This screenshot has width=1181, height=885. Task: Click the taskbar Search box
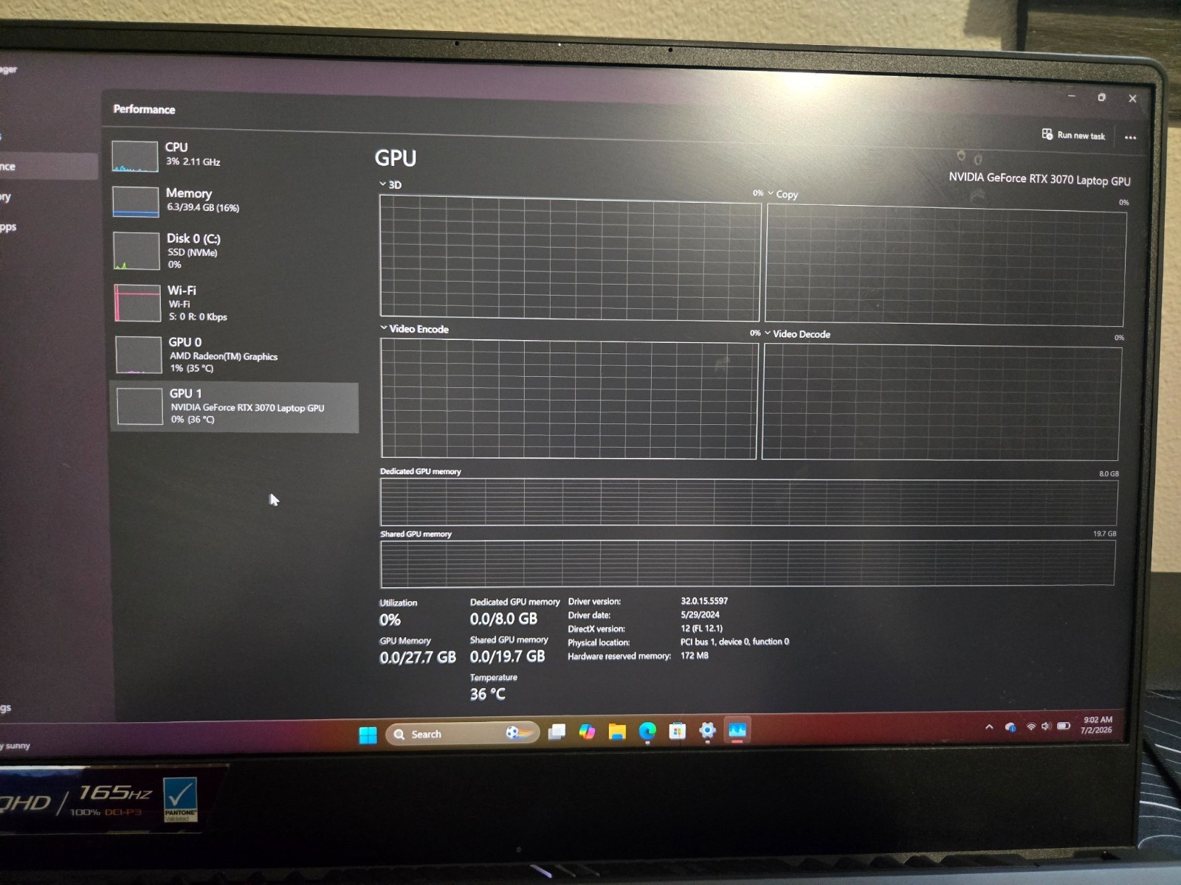[x=462, y=734]
